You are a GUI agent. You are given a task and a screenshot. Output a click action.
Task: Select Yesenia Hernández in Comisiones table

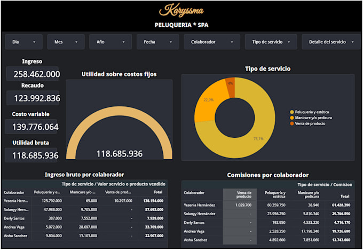point(199,205)
